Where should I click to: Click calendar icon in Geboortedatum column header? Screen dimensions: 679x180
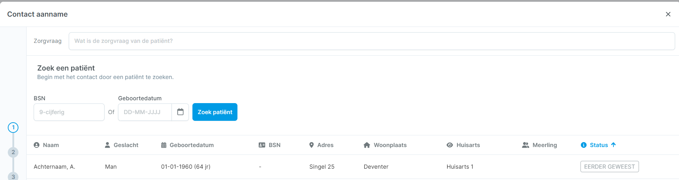[x=164, y=145]
